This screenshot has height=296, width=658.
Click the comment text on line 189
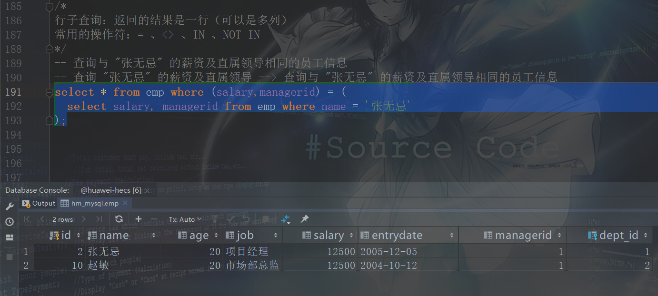tap(201, 63)
